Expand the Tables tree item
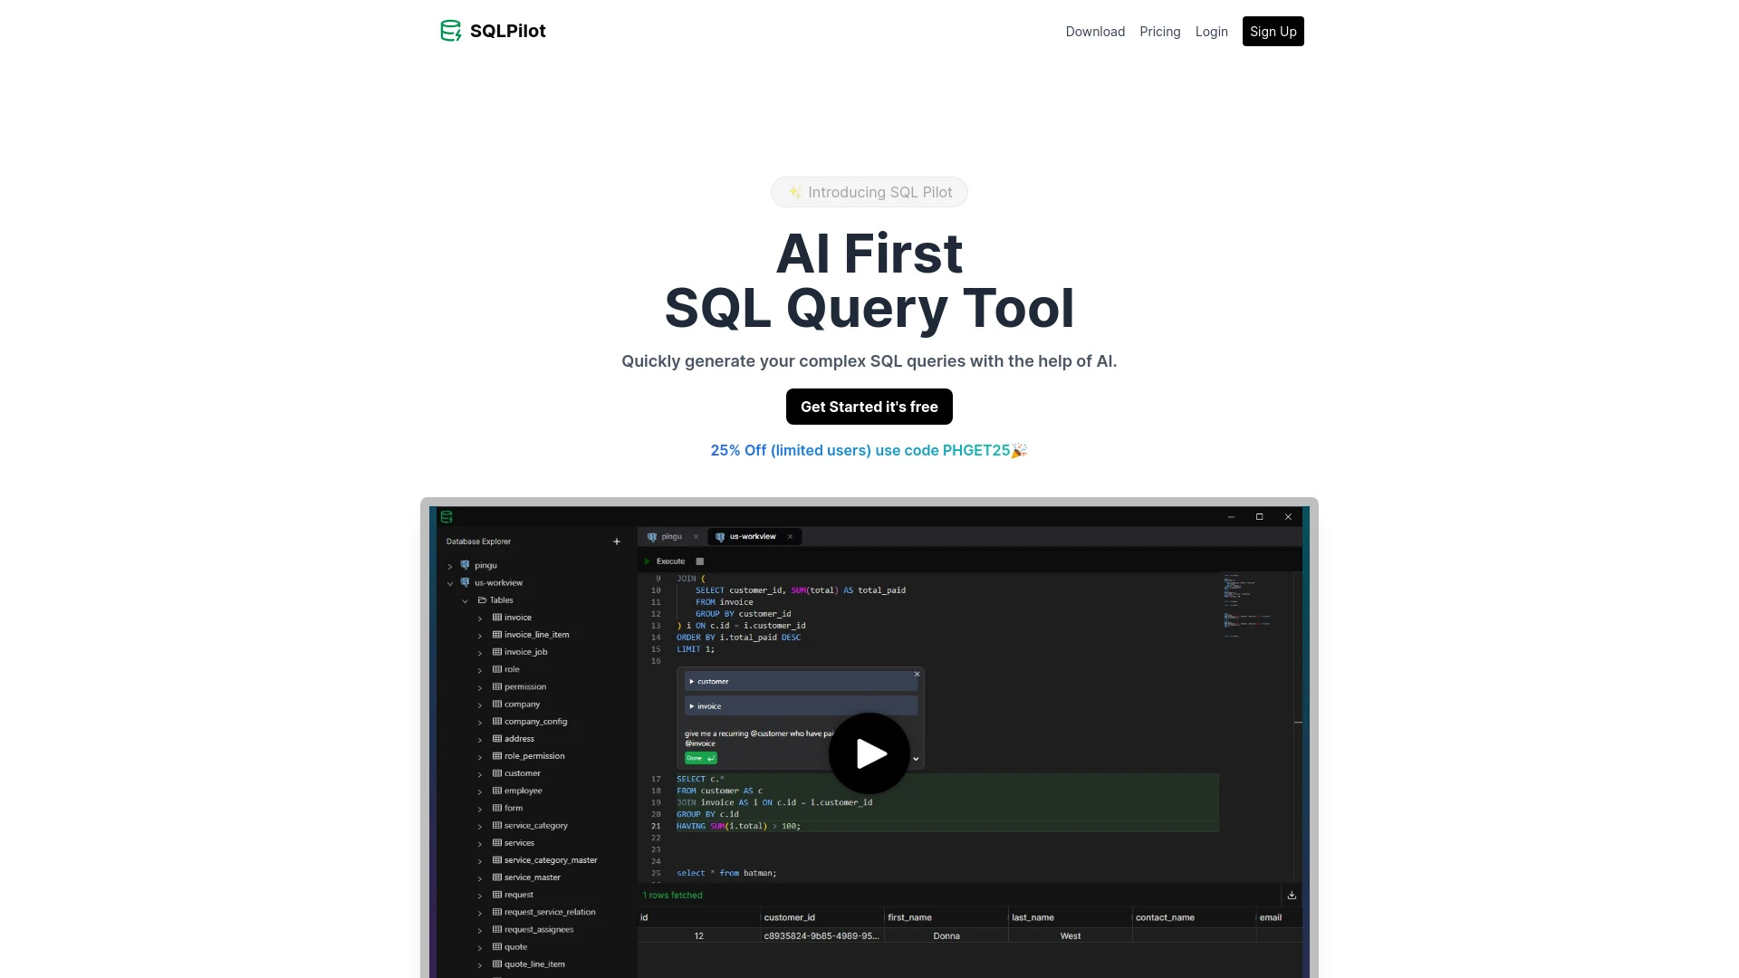1739x978 pixels. 465,599
